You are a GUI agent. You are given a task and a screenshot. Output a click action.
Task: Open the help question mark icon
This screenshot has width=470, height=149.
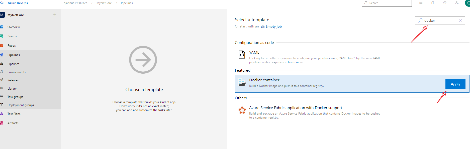[445, 3]
